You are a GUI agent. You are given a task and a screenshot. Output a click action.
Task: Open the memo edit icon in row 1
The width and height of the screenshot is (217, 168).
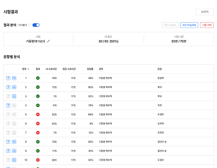pyautogui.click(x=14, y=78)
